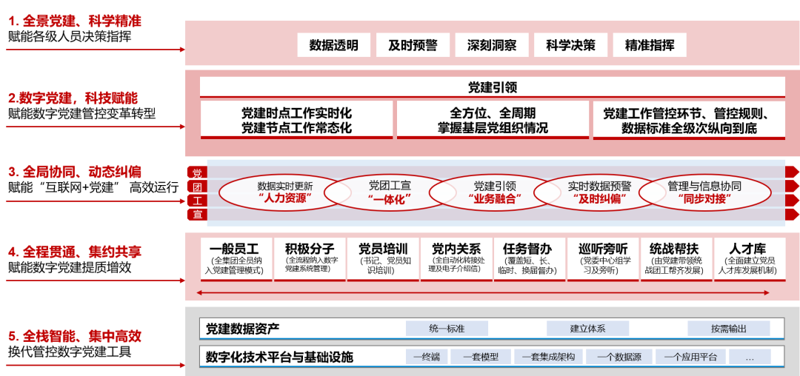Click the 人力资源 oval
800x376 pixels.
(284, 192)
